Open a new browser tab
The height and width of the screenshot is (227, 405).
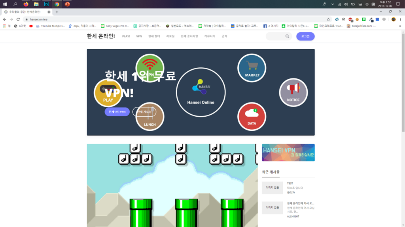(57, 12)
